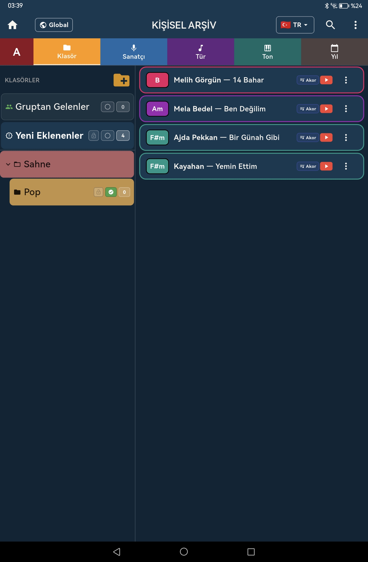The image size is (368, 562).
Task: Open Akor chords for Yemin Ettim
Action: [308, 166]
